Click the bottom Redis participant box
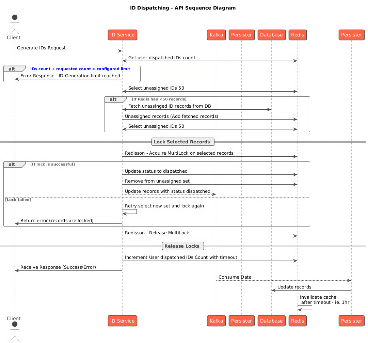The height and width of the screenshot is (343, 368). tap(298, 321)
